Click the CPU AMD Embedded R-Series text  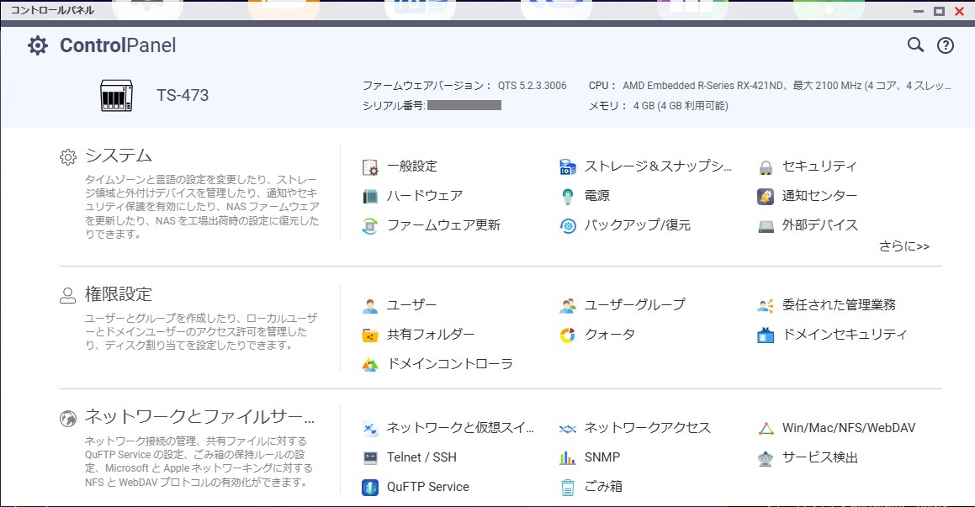[770, 86]
